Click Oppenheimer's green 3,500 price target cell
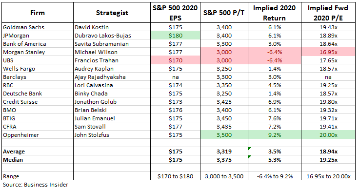 tap(224, 135)
